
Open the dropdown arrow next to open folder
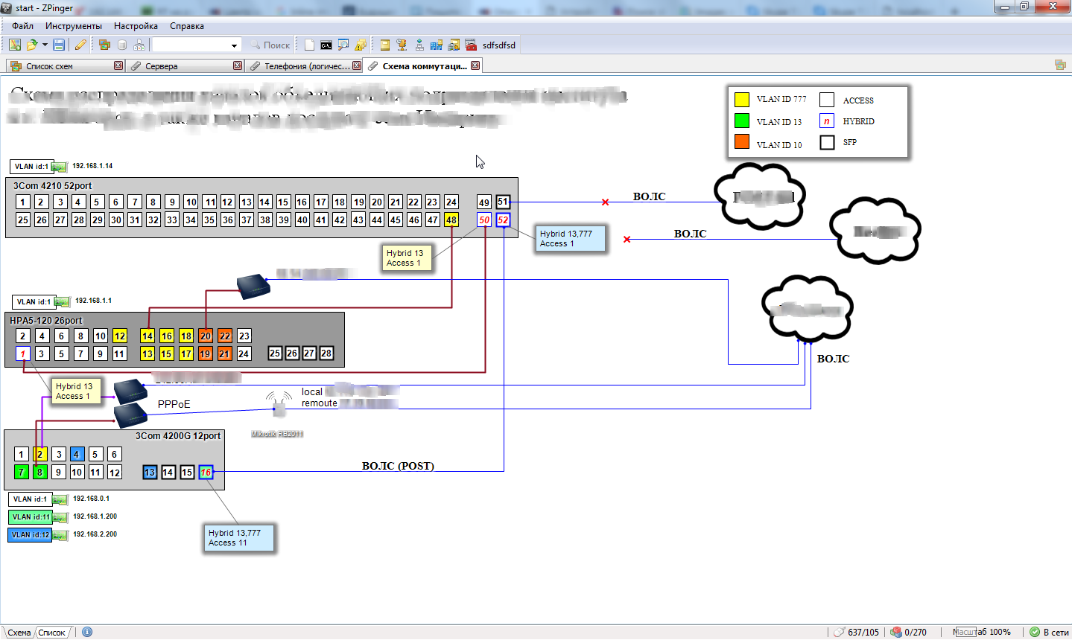(45, 45)
